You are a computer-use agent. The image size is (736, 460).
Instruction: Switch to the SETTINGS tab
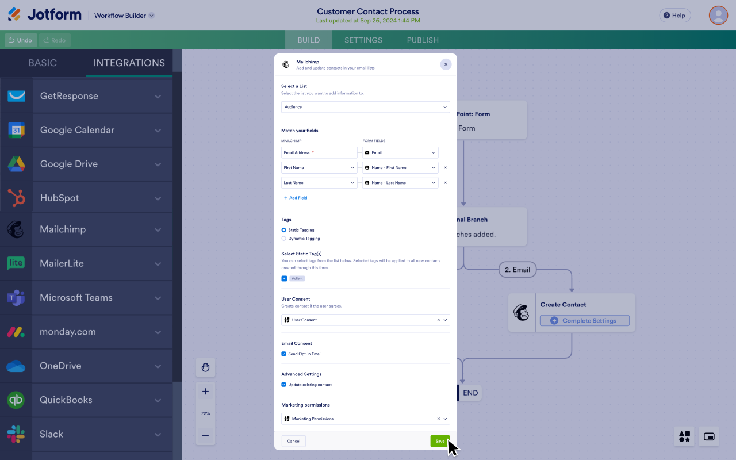[363, 40]
